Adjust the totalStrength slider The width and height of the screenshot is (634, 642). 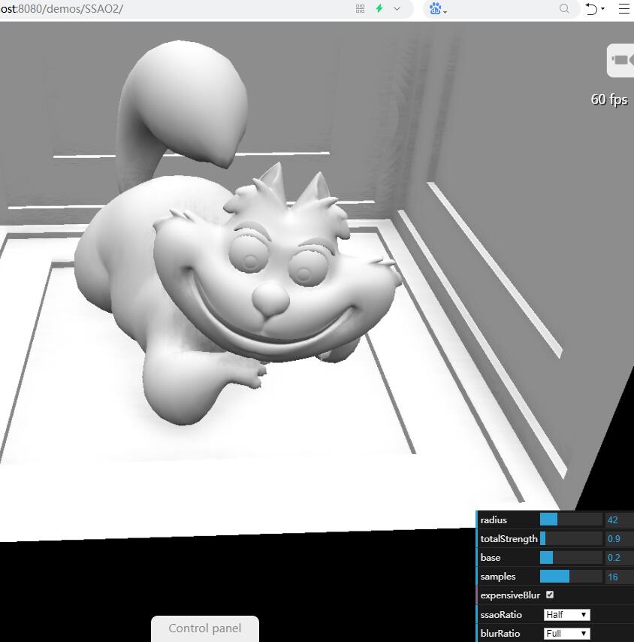[571, 538]
